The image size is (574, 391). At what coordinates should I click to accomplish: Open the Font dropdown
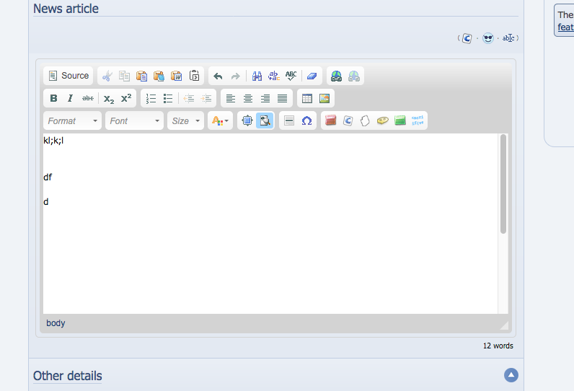click(134, 120)
